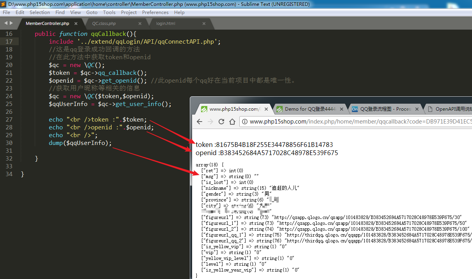472x279 pixels.
Task: Click the site info icon in address bar
Action: pos(245,122)
